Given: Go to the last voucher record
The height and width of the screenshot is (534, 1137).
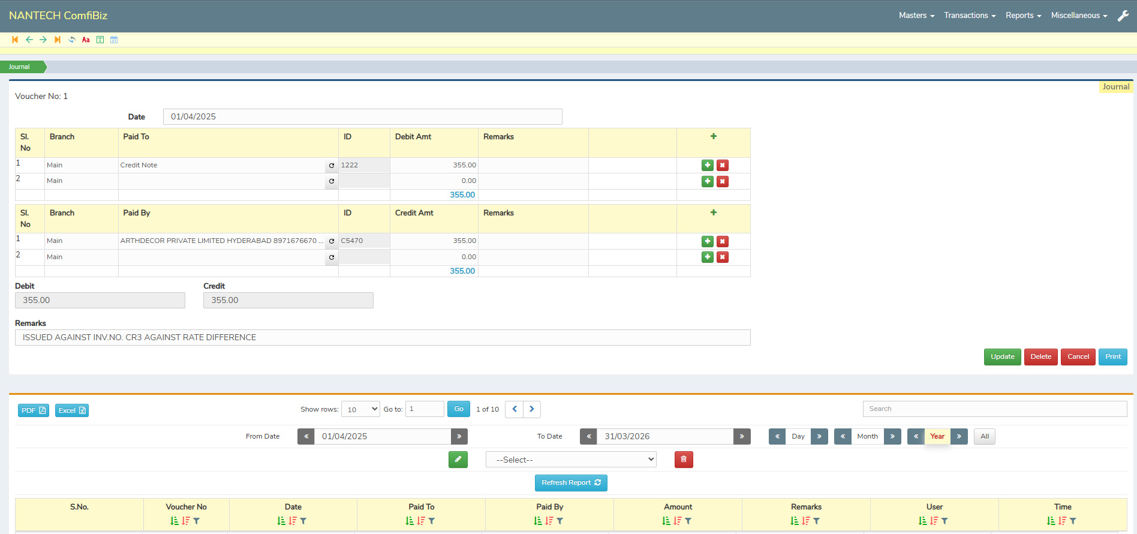Looking at the screenshot, I should pos(58,40).
